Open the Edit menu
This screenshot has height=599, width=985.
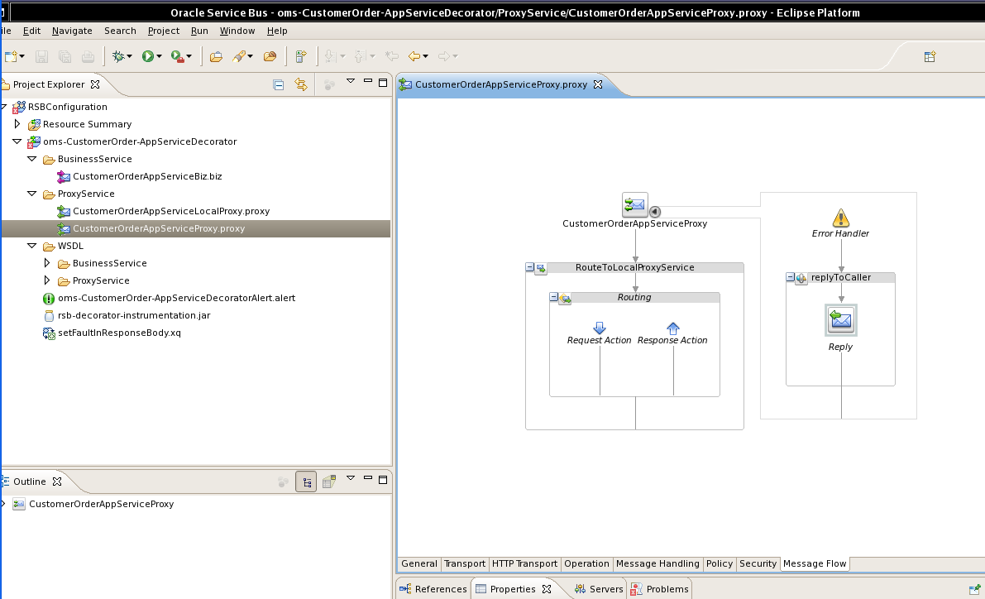(31, 31)
